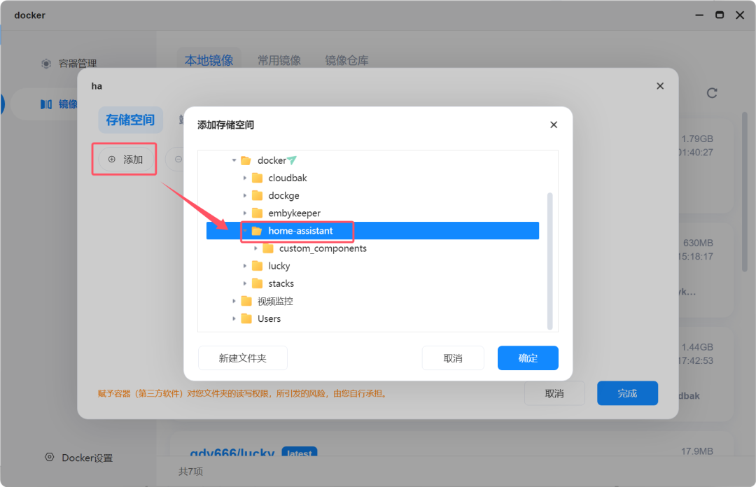Expand the 视频监控 folder
The image size is (756, 487).
click(234, 301)
